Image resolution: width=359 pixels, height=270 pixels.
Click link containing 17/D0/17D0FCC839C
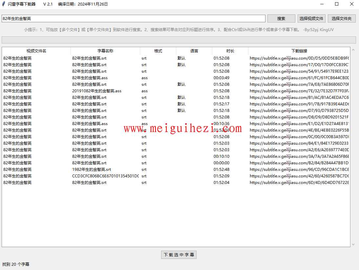[299, 65]
